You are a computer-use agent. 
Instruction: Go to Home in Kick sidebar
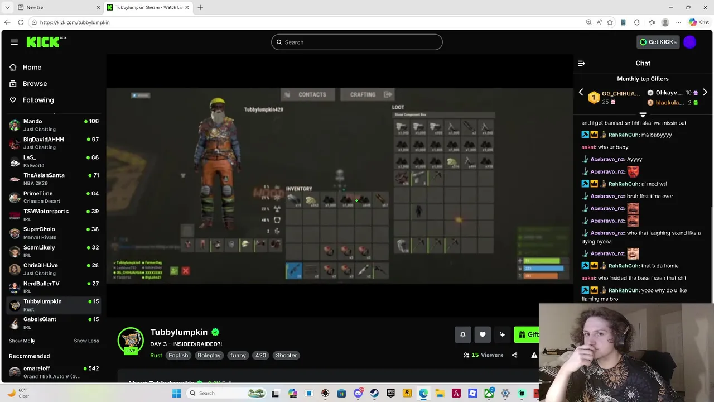click(x=32, y=67)
